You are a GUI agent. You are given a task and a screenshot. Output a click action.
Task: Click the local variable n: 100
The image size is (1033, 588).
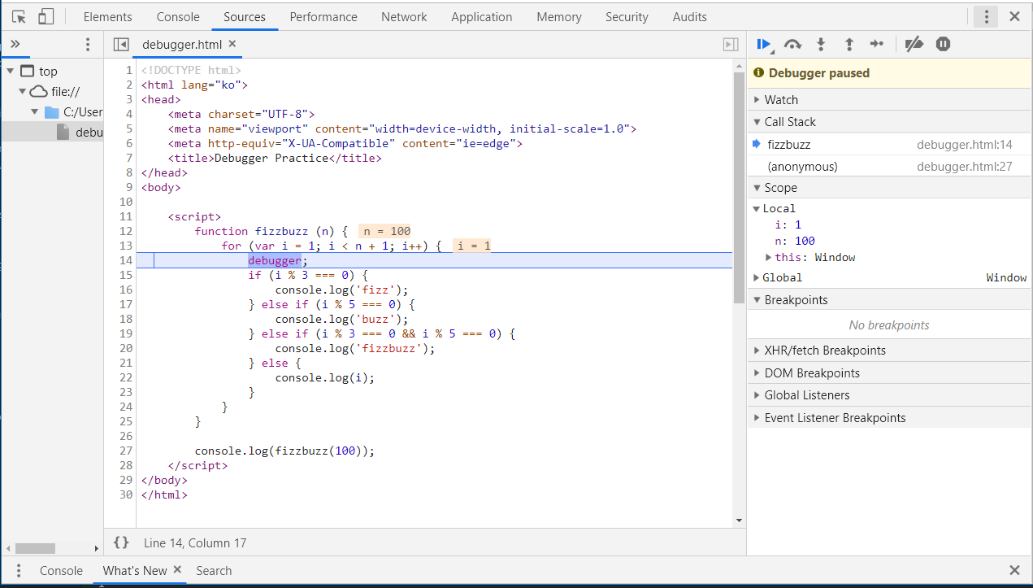click(795, 241)
